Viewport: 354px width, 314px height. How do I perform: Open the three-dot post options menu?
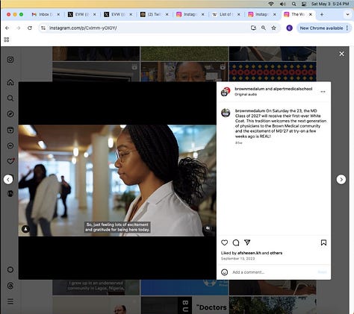pos(323,92)
